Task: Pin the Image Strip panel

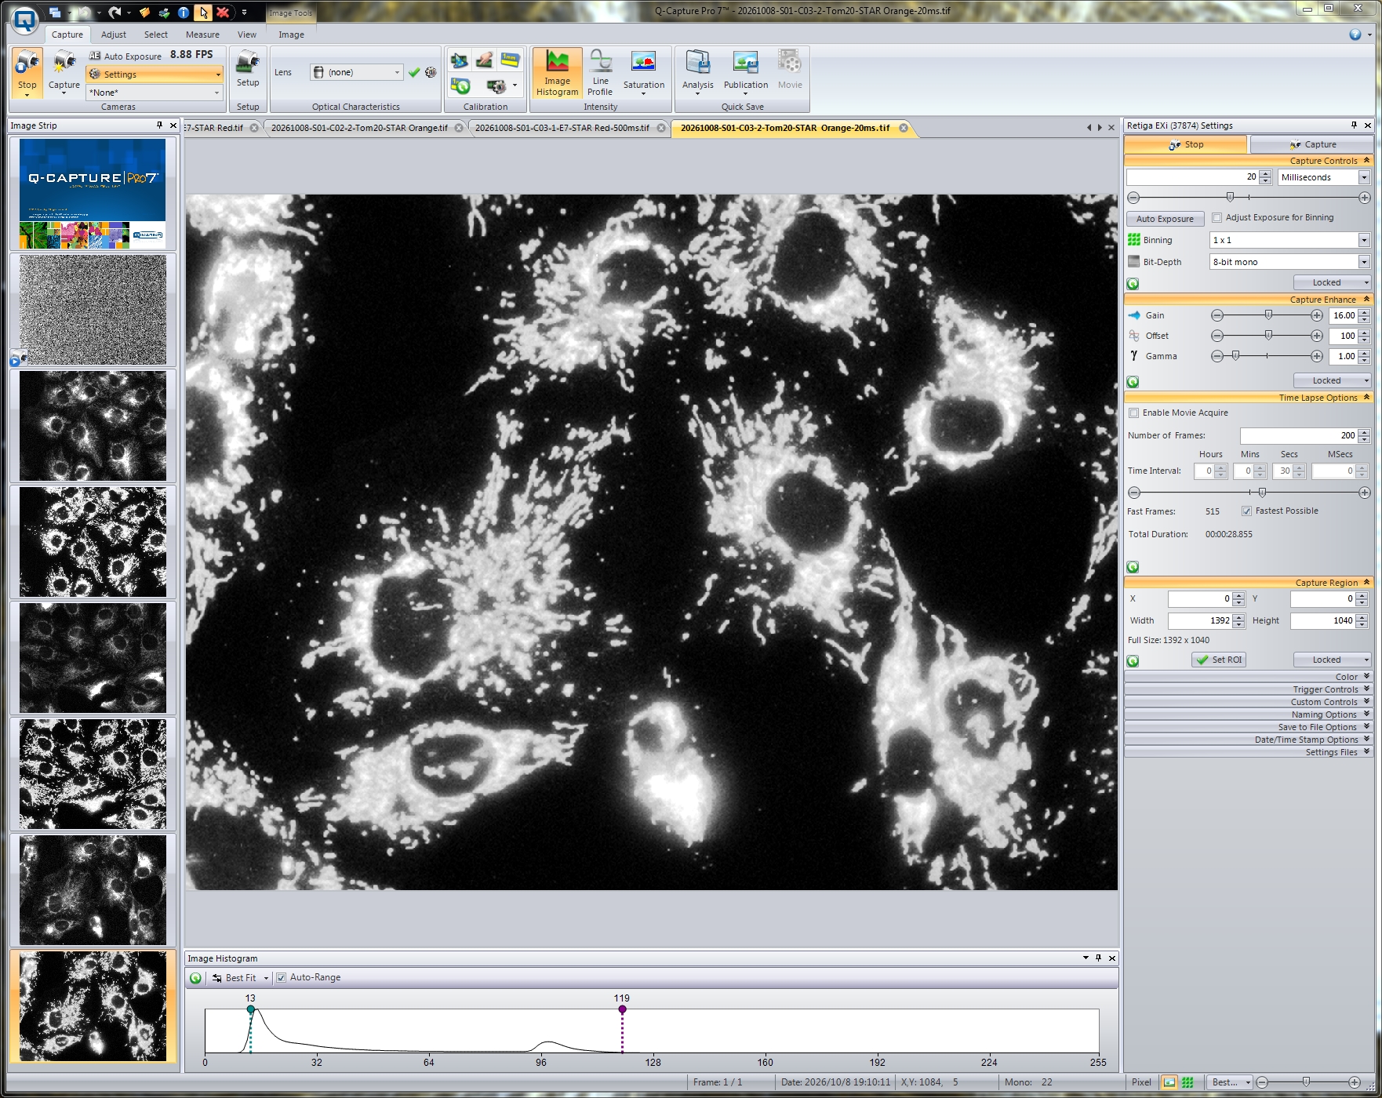Action: tap(159, 125)
